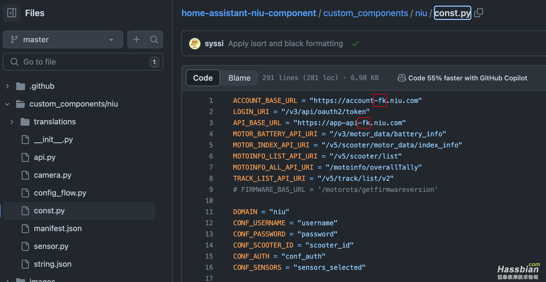This screenshot has height=282, width=546.
Task: Click the MOTOR_BATTERY_API_URI constant name
Action: point(275,134)
